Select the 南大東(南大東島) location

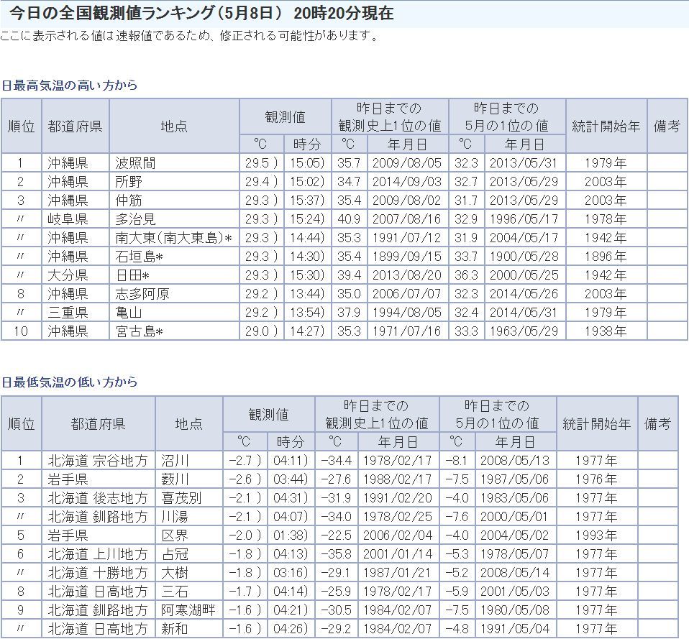173,238
